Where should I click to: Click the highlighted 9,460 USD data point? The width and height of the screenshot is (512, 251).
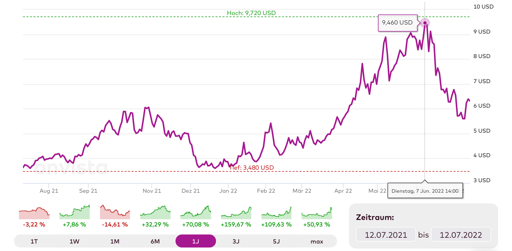coord(425,23)
